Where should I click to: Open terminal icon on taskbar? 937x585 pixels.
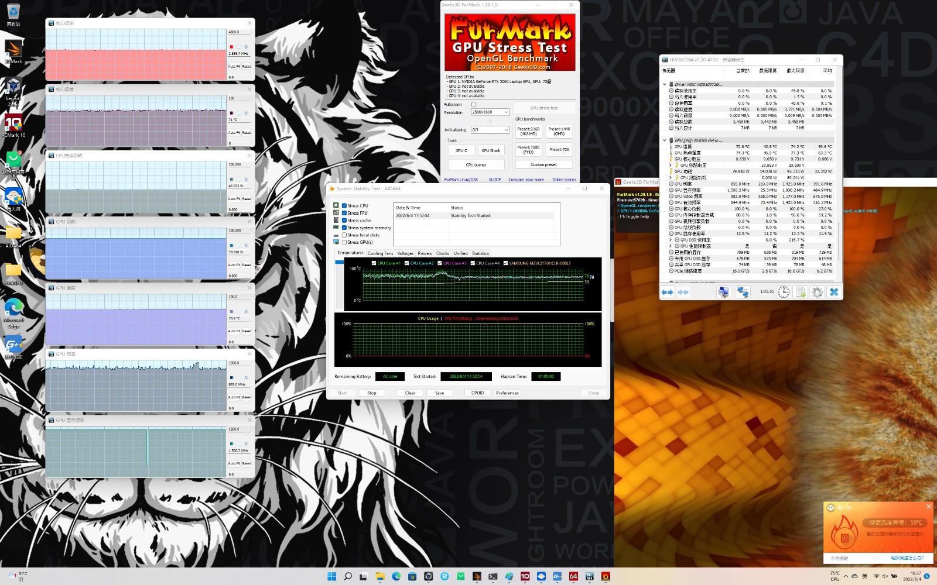(493, 576)
